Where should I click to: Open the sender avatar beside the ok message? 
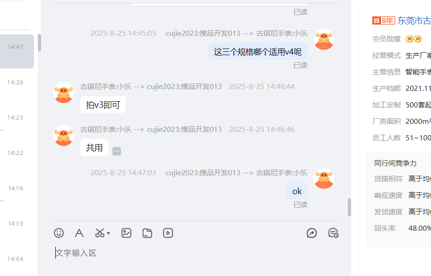tap(324, 178)
